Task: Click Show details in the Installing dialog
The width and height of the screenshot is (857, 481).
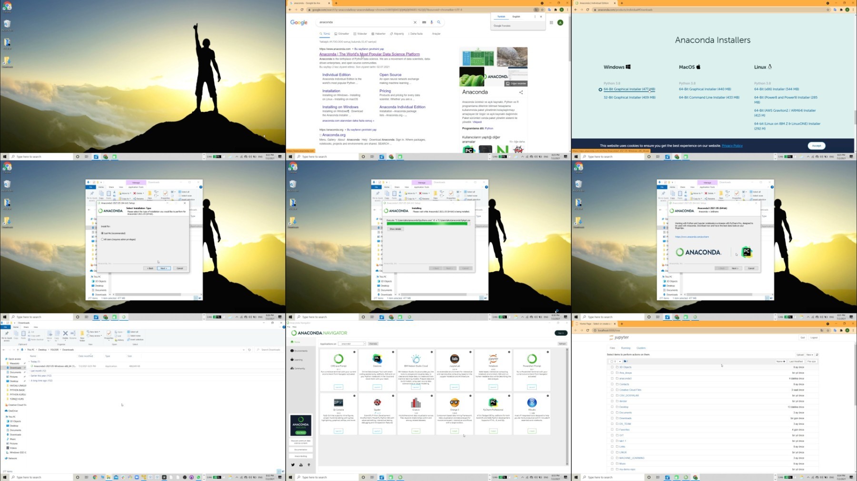Action: [x=395, y=229]
